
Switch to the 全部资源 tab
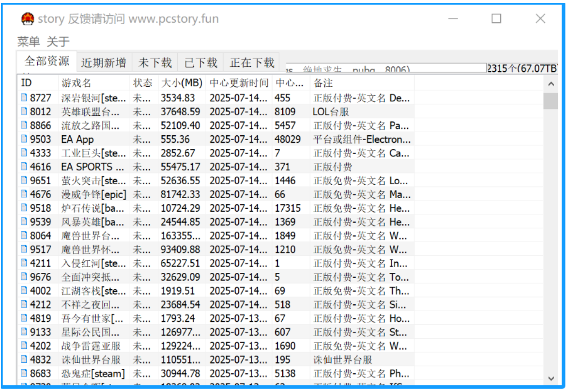[x=46, y=61]
